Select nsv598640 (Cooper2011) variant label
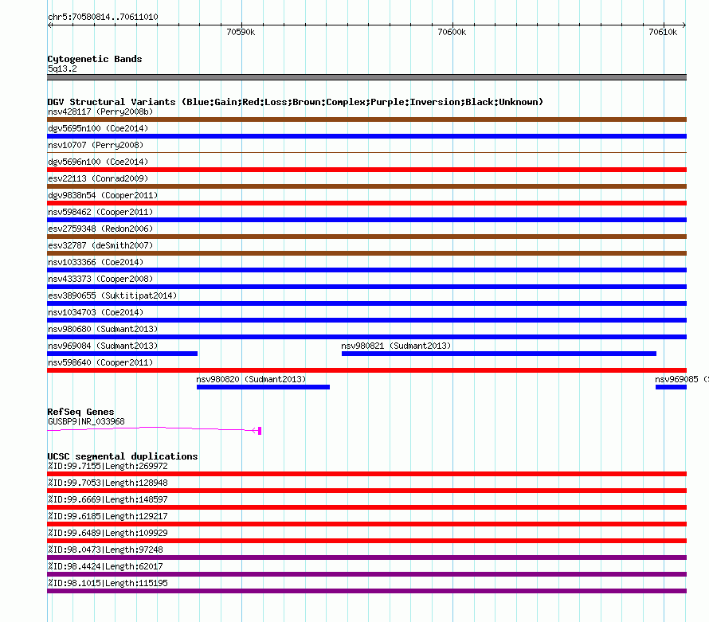The image size is (709, 622). tap(100, 362)
